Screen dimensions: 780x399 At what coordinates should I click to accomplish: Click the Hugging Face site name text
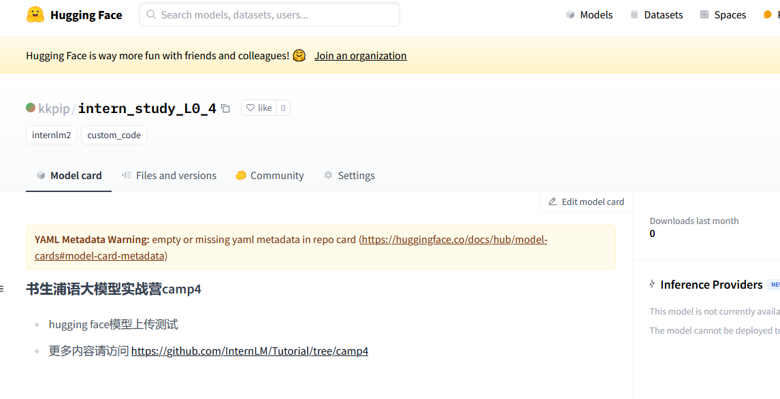point(86,15)
